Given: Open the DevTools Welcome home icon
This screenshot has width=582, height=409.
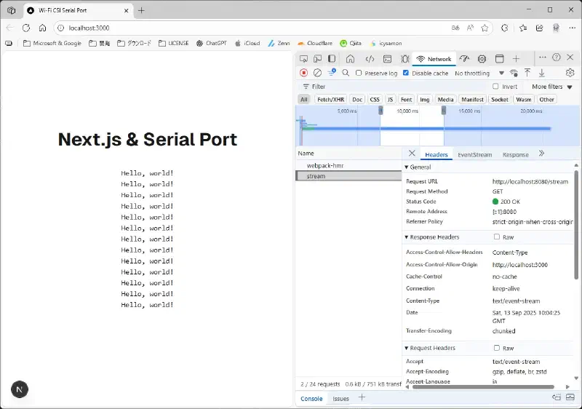Looking at the screenshot, I should pyautogui.click(x=350, y=59).
